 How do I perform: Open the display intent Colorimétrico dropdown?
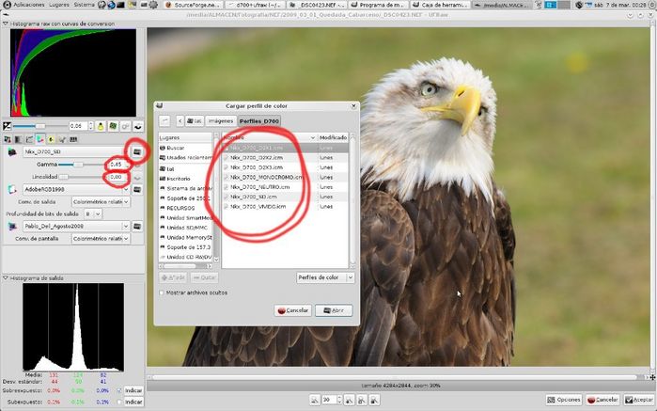[101, 239]
